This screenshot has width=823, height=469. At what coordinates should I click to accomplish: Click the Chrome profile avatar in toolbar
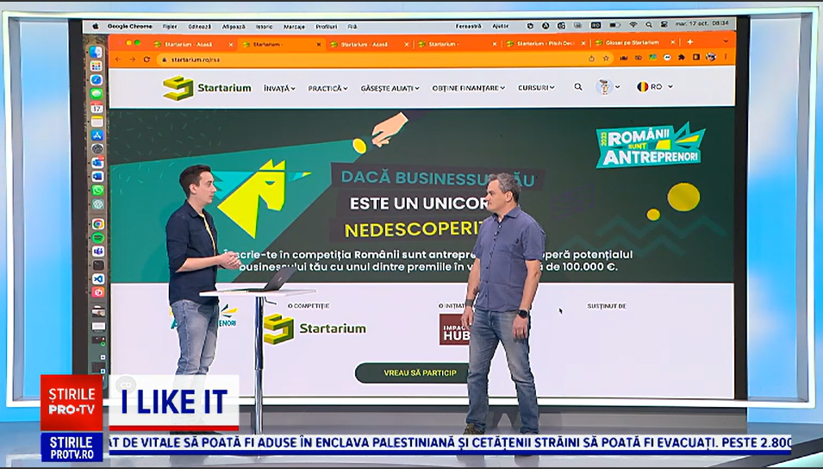click(x=711, y=57)
